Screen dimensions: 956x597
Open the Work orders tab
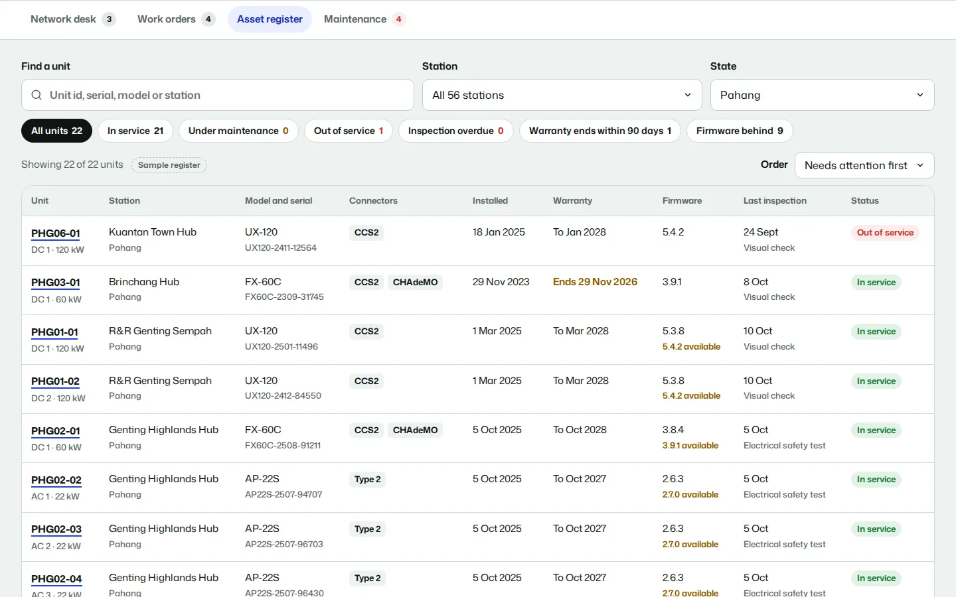[176, 19]
